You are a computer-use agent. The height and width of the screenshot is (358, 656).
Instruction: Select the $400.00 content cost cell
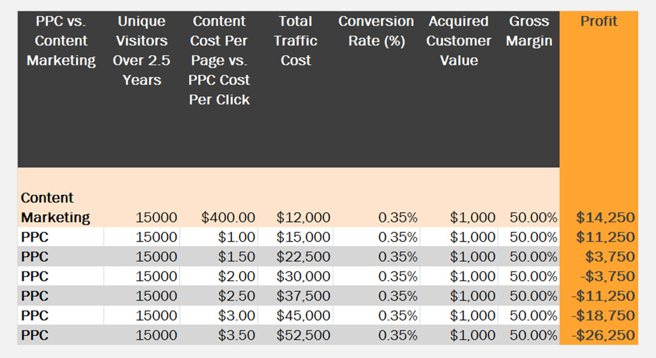[228, 218]
